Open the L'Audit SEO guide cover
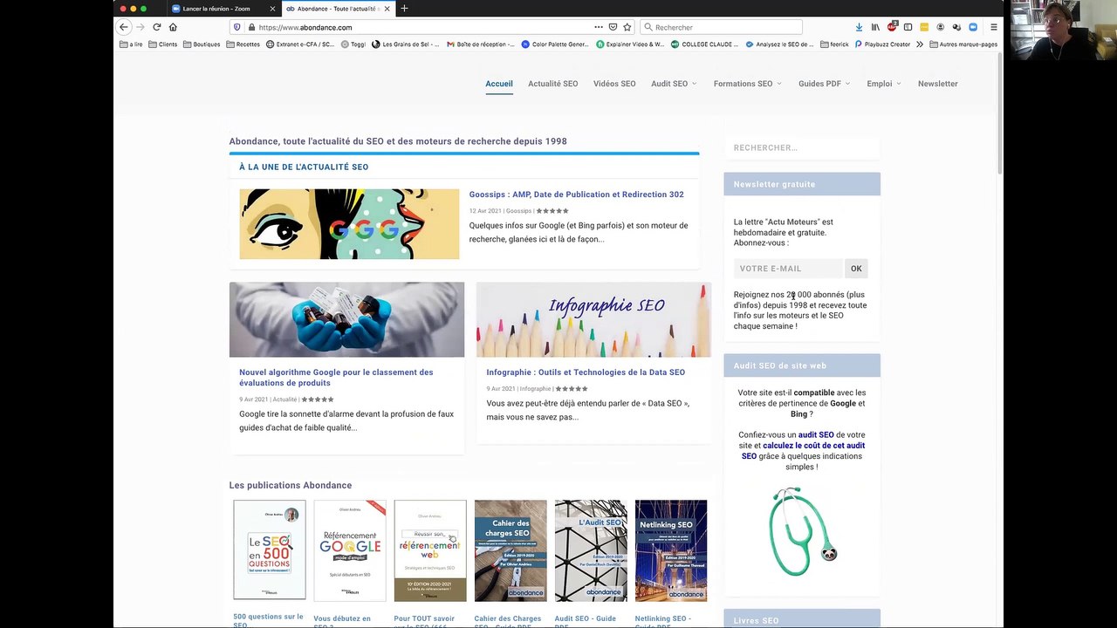This screenshot has height=628, width=1117. tap(591, 550)
